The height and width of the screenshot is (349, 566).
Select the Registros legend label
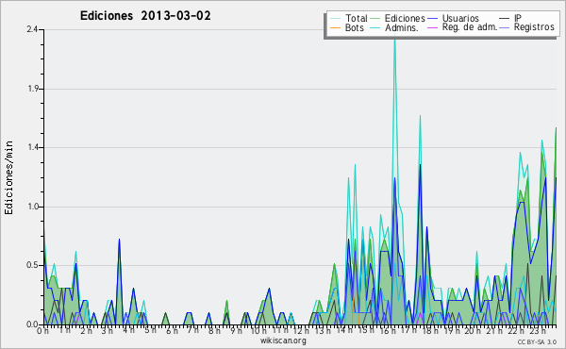(x=534, y=27)
